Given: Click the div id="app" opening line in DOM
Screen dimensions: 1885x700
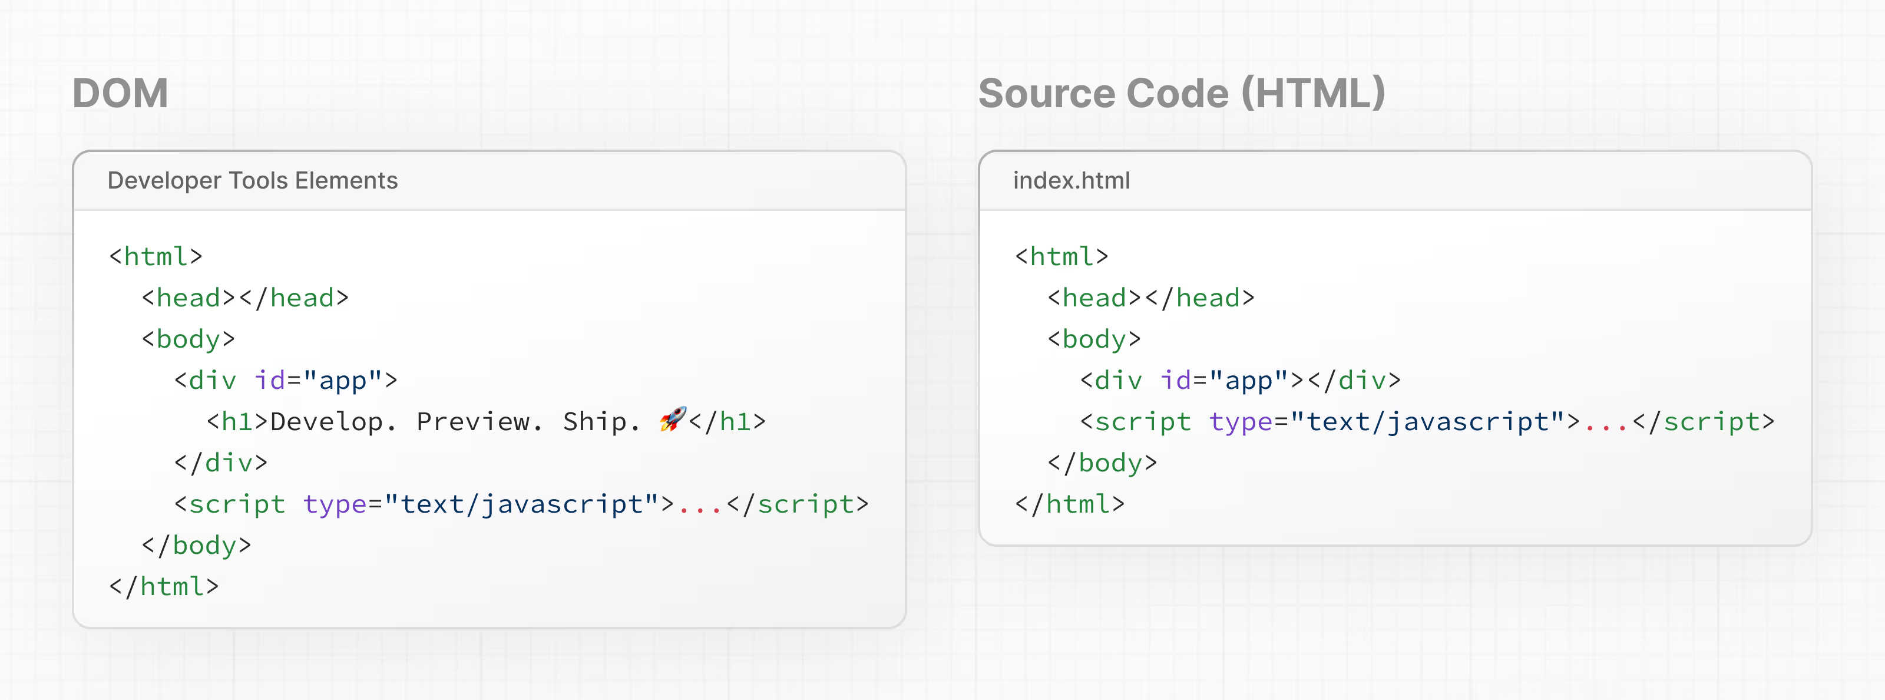Looking at the screenshot, I should (285, 381).
